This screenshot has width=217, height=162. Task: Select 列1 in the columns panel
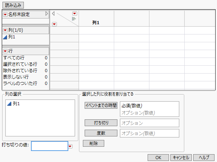click(x=12, y=37)
